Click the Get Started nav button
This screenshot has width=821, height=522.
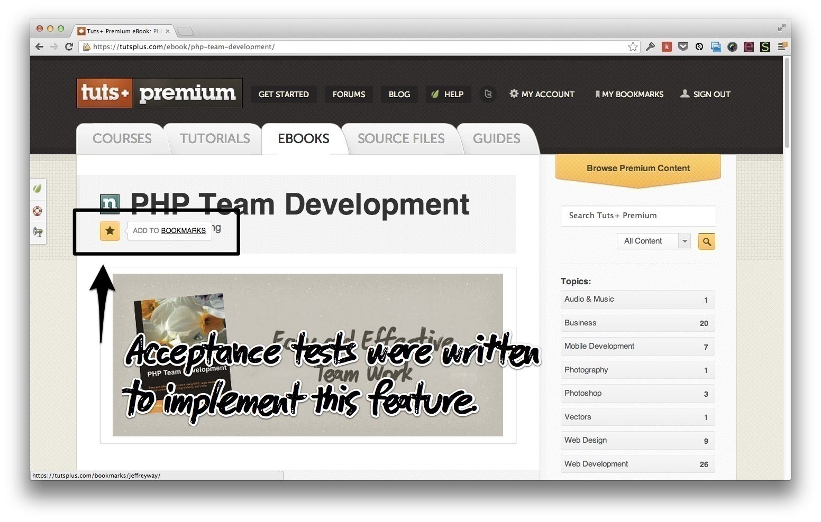284,94
